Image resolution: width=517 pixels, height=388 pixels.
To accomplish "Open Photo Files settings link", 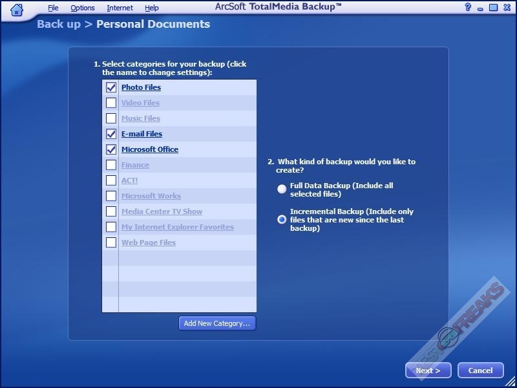I will coord(141,87).
